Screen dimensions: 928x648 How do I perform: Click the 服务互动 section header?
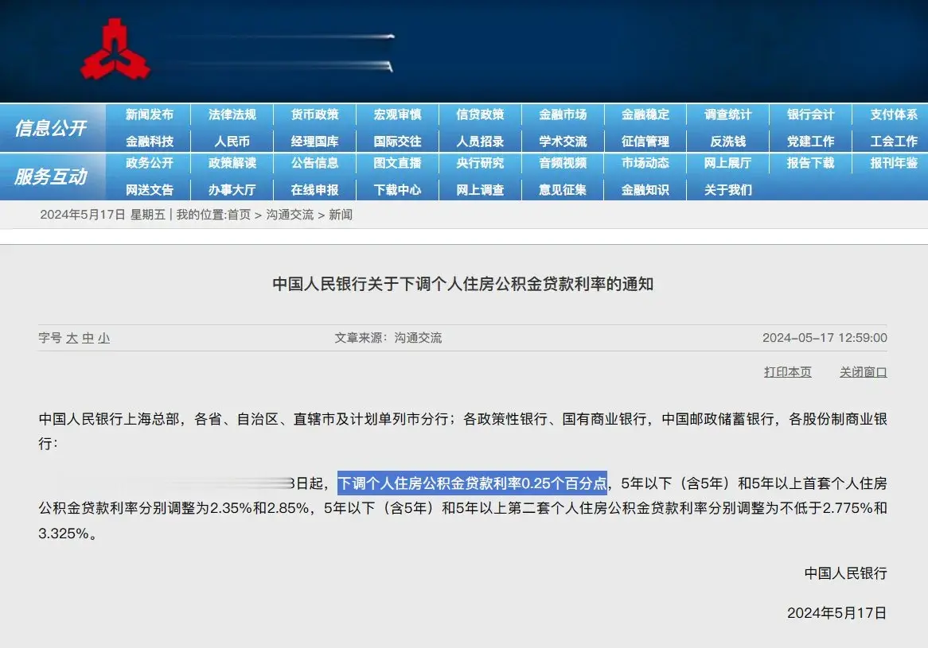pyautogui.click(x=50, y=177)
